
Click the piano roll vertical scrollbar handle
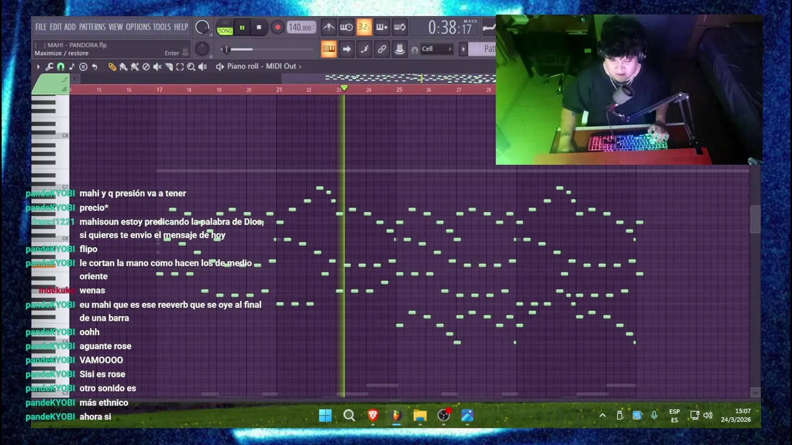(x=755, y=219)
